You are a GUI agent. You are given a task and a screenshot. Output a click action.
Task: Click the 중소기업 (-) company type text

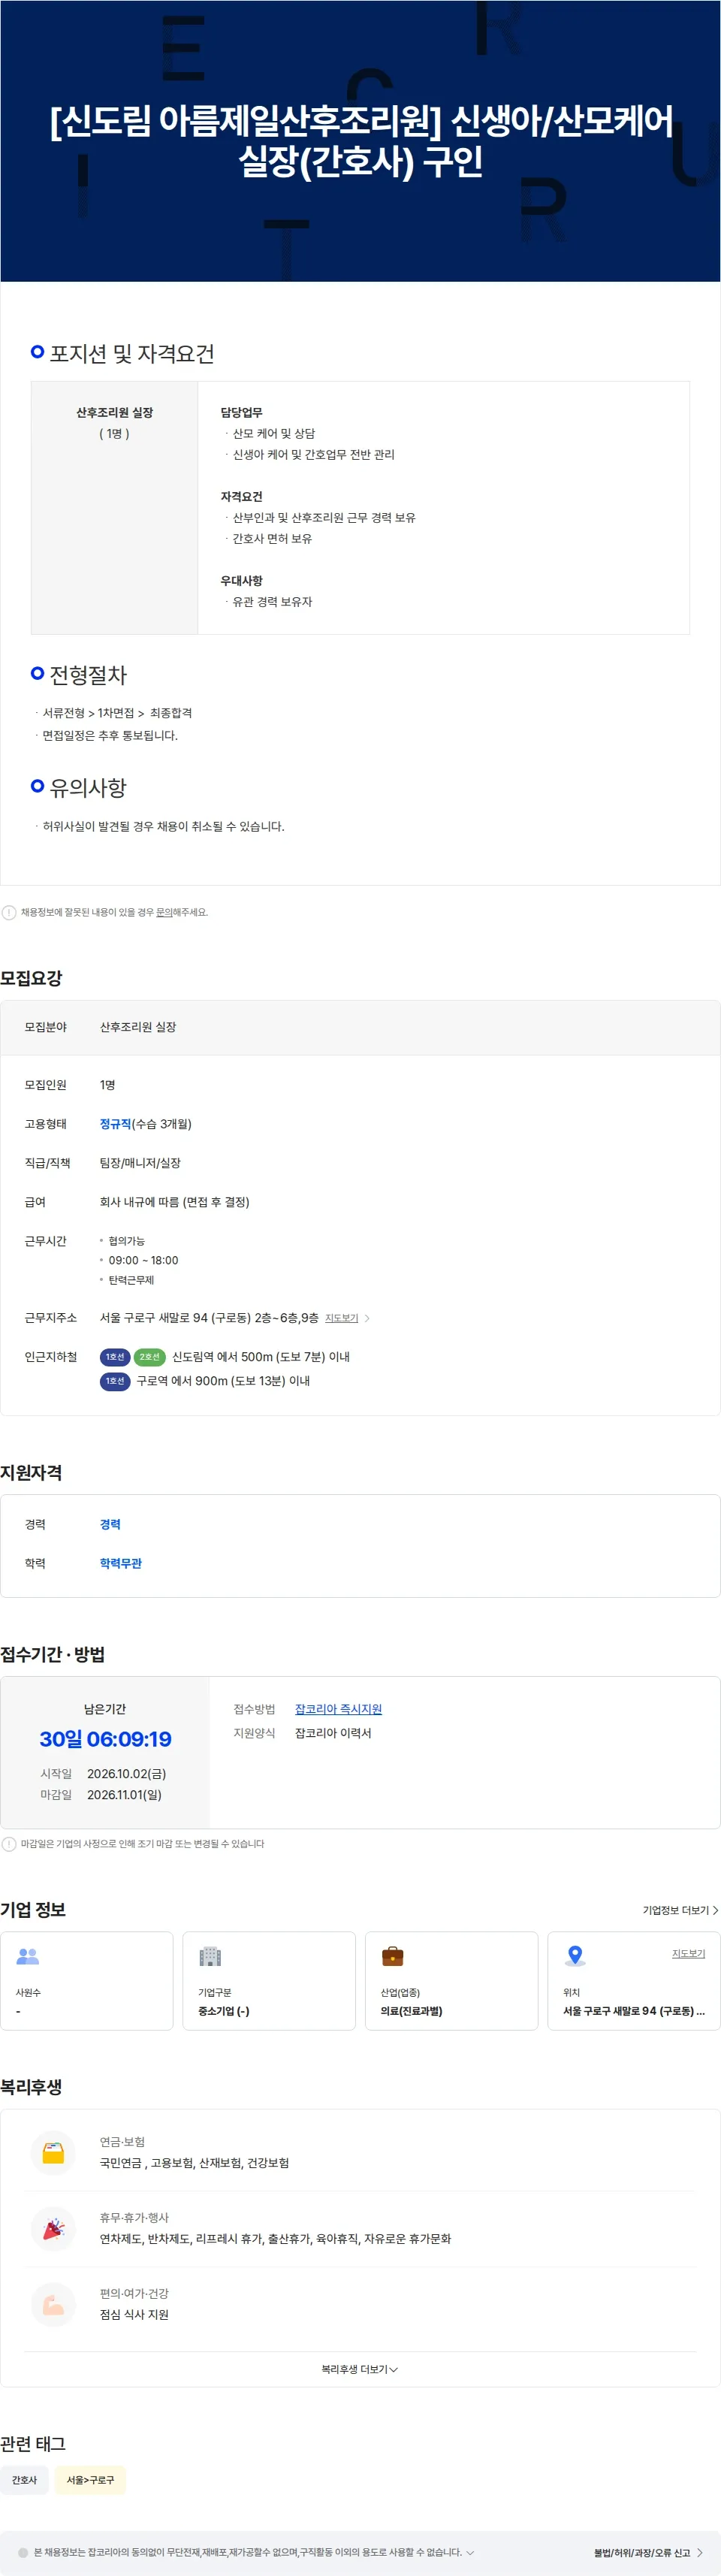point(224,2011)
